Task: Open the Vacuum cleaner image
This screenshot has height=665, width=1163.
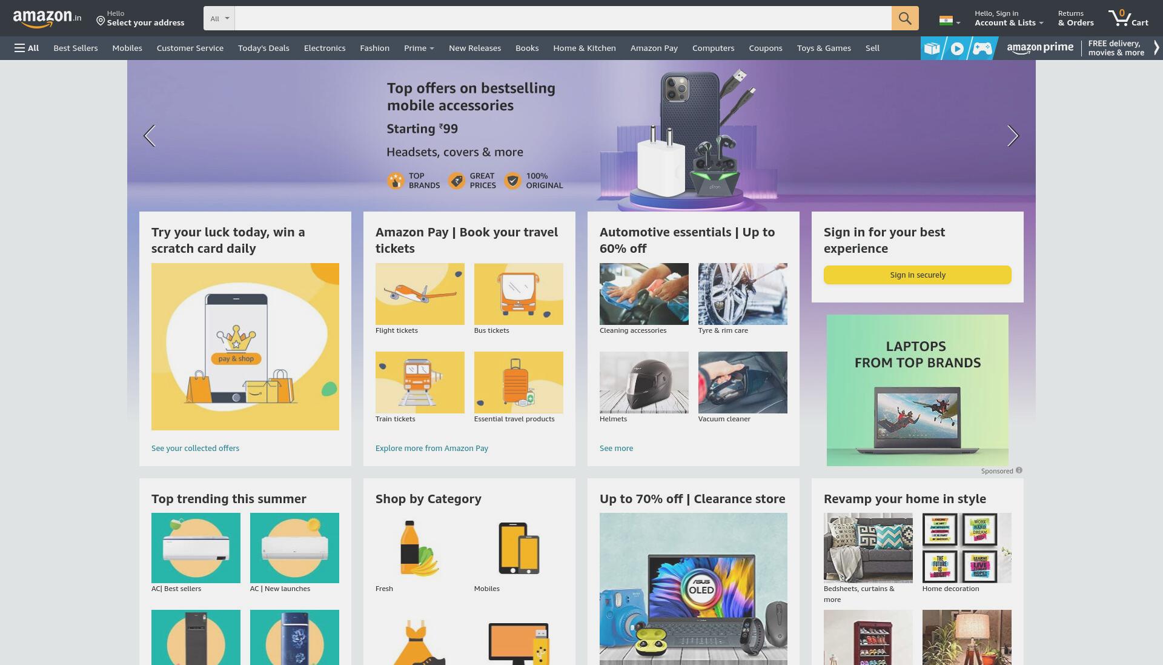Action: (x=743, y=383)
